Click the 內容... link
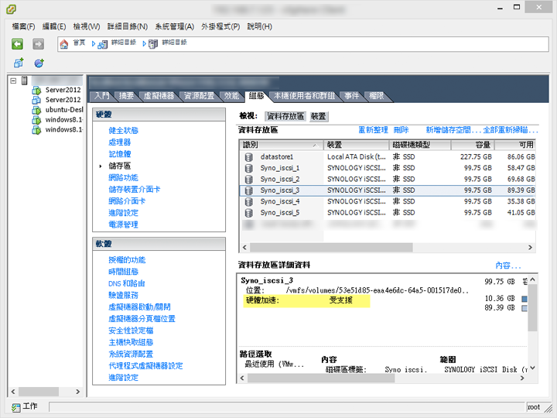 coord(508,266)
